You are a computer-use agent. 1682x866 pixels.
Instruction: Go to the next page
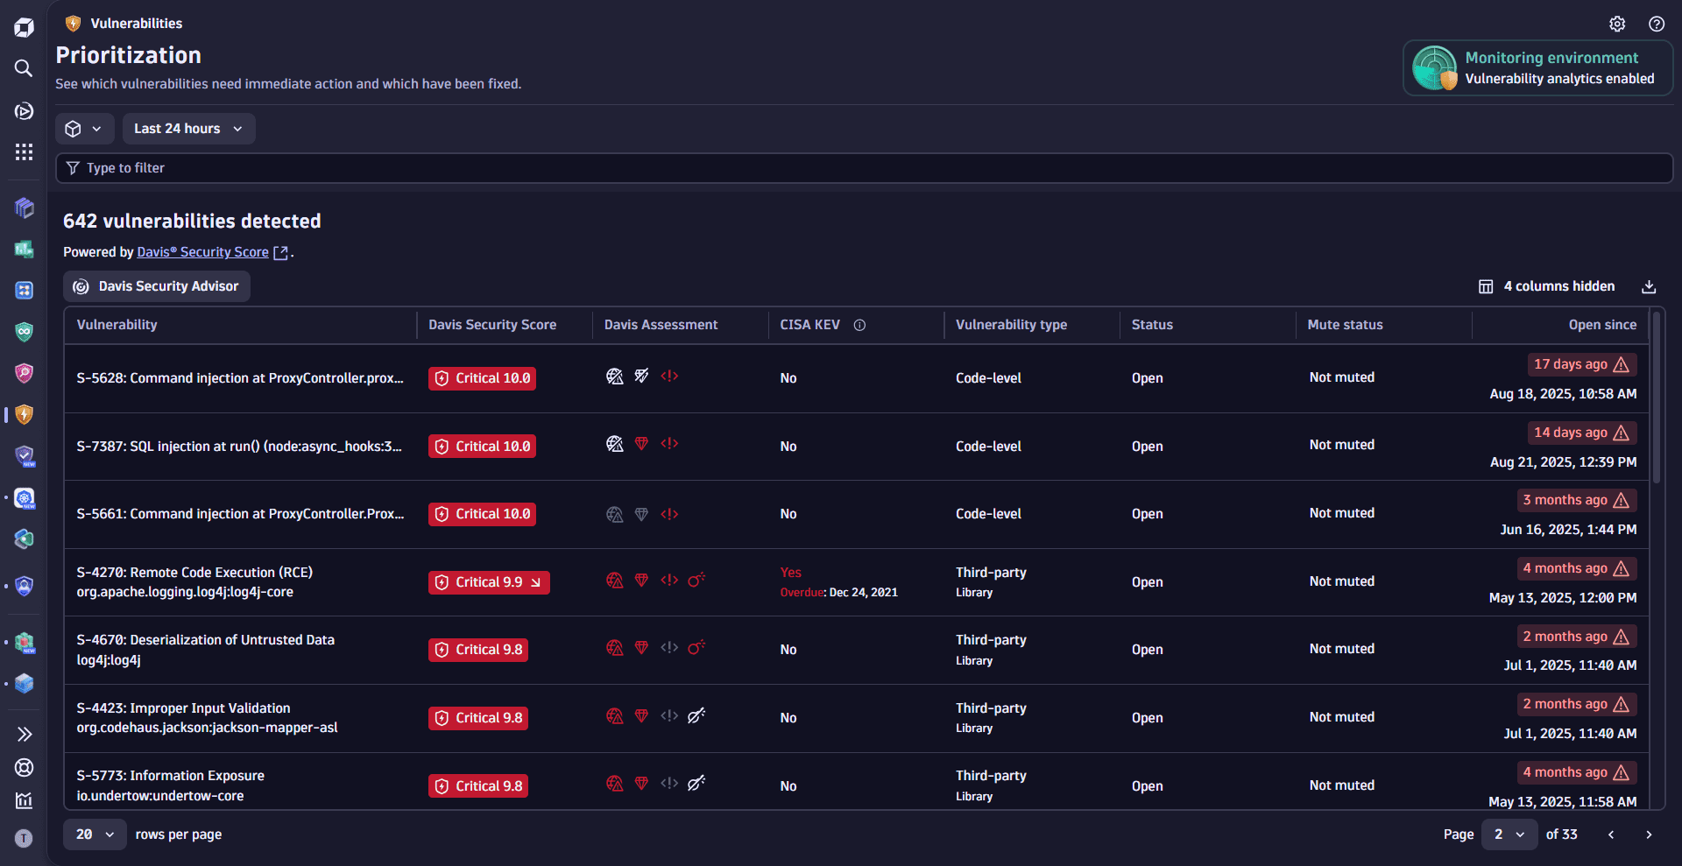point(1649,834)
